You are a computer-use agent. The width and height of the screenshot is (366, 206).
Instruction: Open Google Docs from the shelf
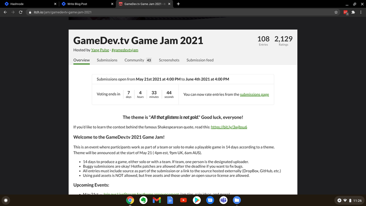point(170,200)
